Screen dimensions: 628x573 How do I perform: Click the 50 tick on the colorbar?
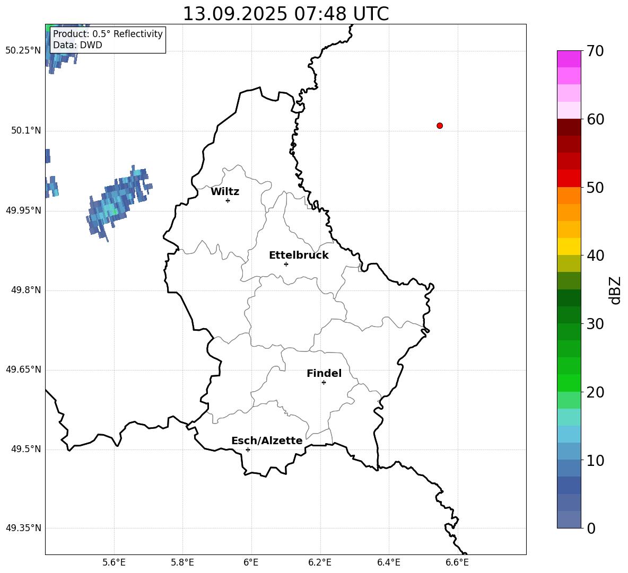coord(596,187)
